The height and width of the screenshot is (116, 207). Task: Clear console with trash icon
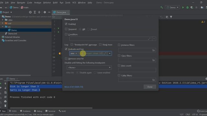tap(5, 106)
